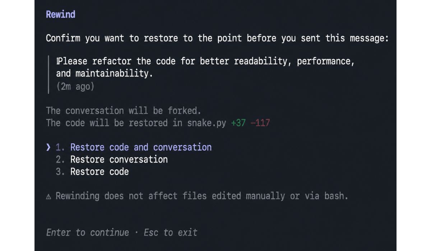This screenshot has height=251, width=431.
Task: Click the exclamation mark before the quoted message
Action: point(58,61)
